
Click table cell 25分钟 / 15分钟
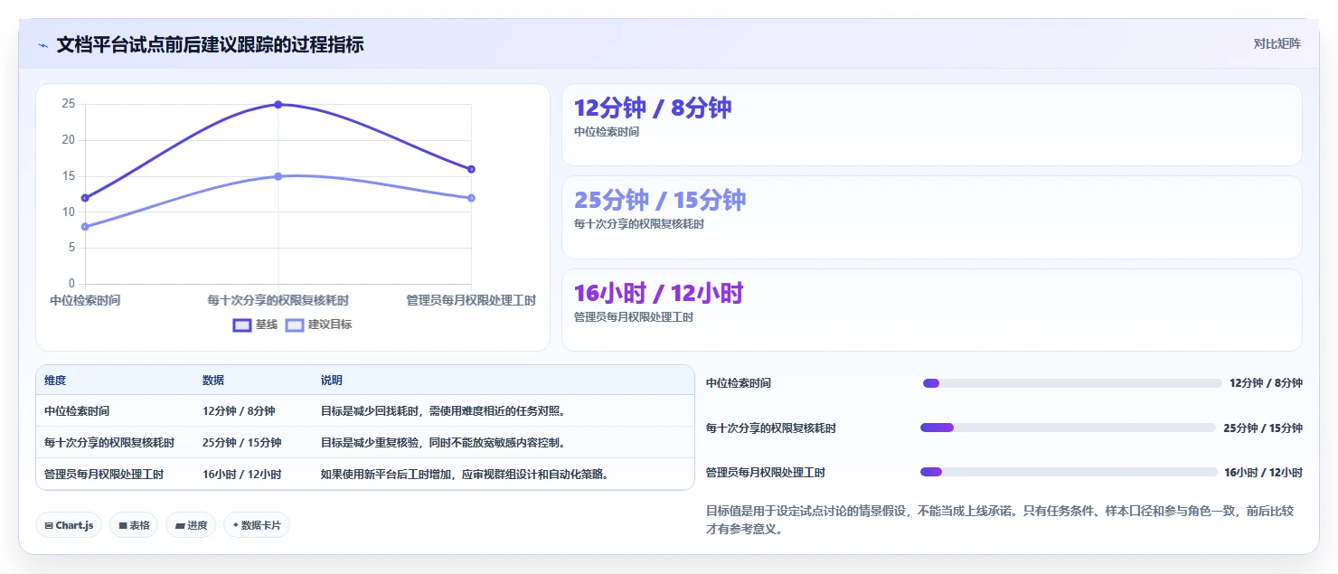[x=242, y=443]
